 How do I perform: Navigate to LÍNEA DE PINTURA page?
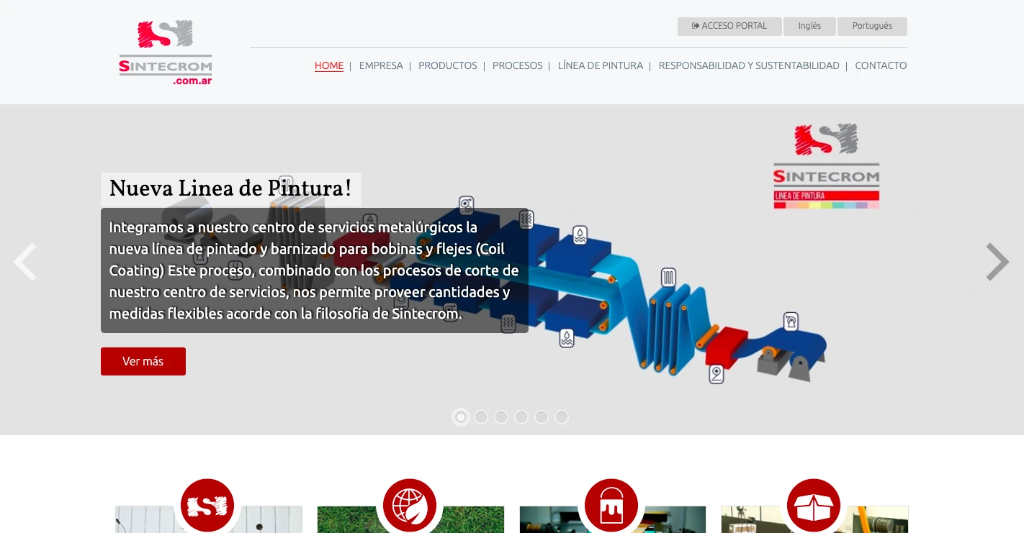pyautogui.click(x=601, y=65)
